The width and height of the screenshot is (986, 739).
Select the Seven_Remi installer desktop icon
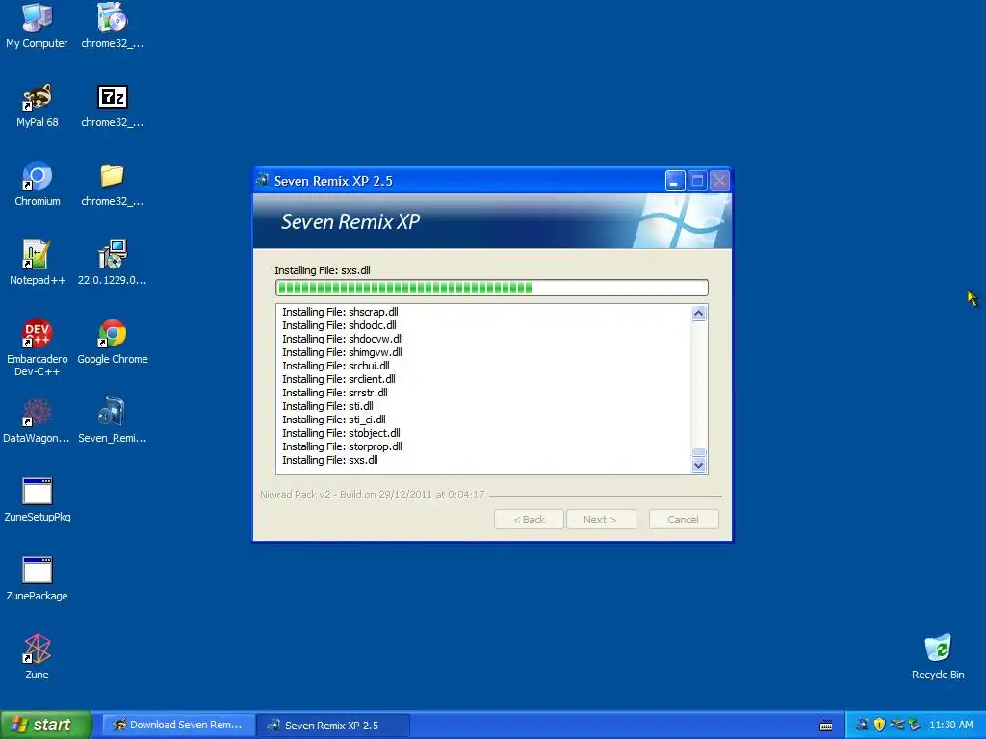point(112,420)
